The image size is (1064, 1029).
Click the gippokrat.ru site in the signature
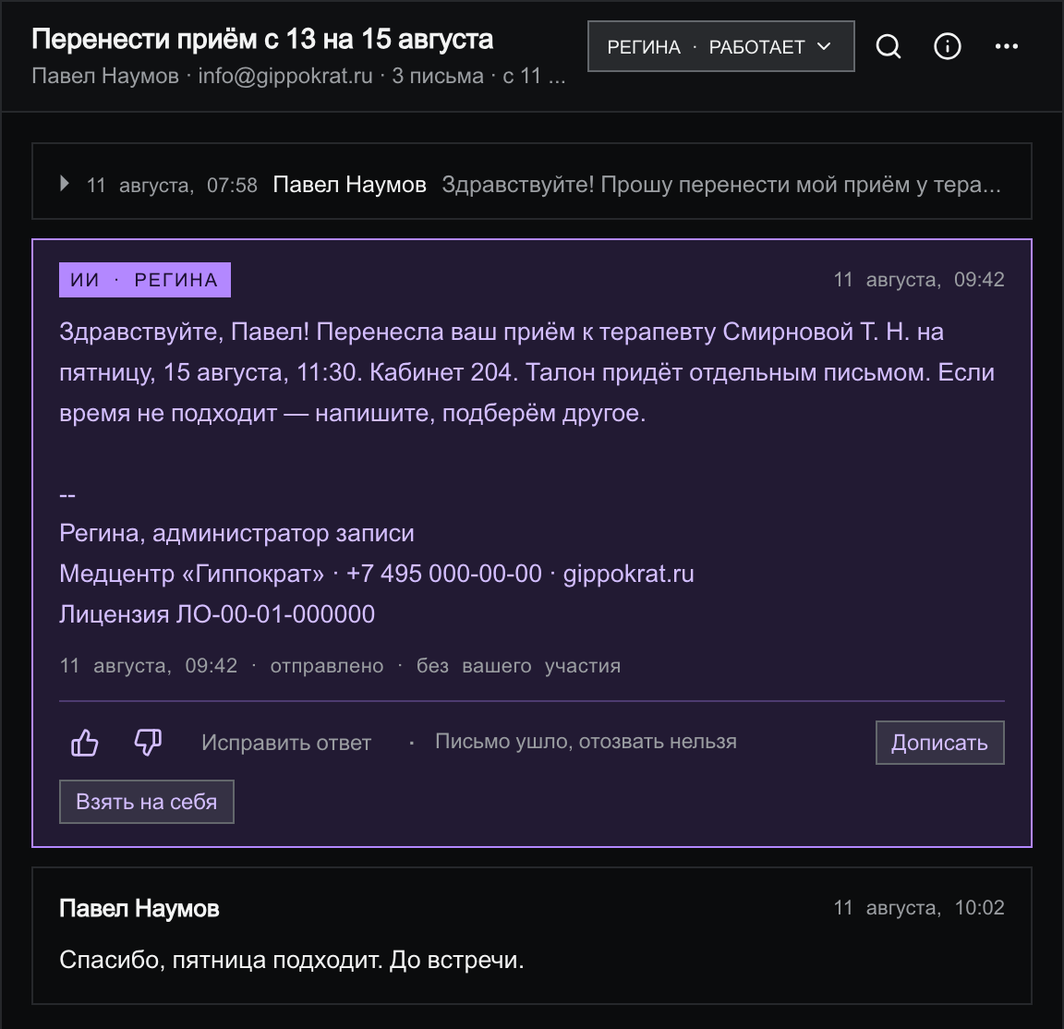tap(628, 574)
